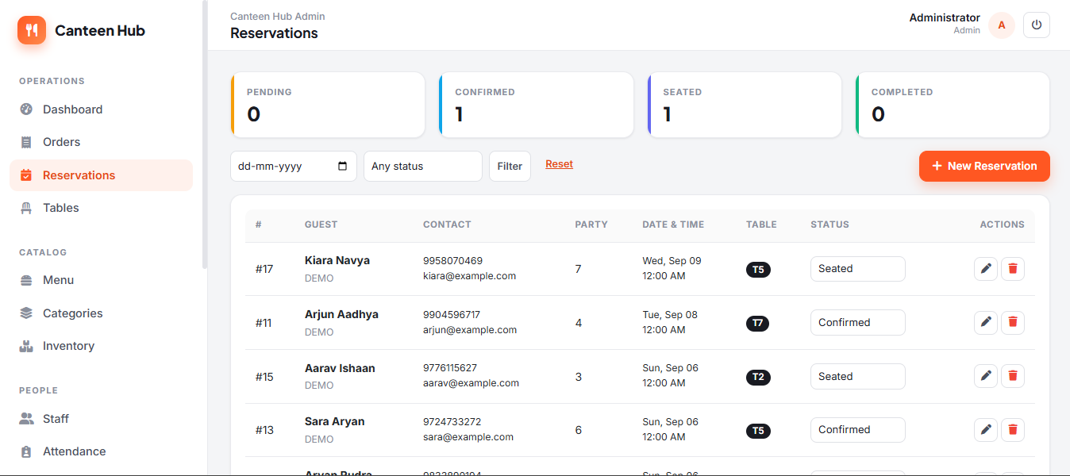Edit reservation #11 with pencil icon
1070x476 pixels.
986,323
